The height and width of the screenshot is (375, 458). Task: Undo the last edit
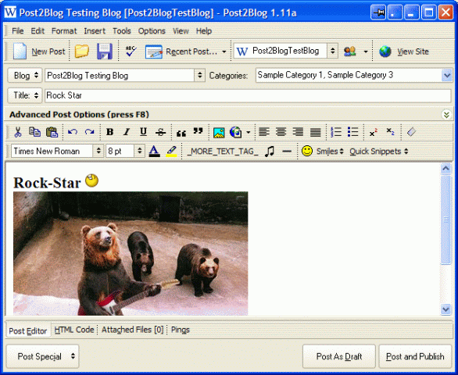[x=73, y=132]
